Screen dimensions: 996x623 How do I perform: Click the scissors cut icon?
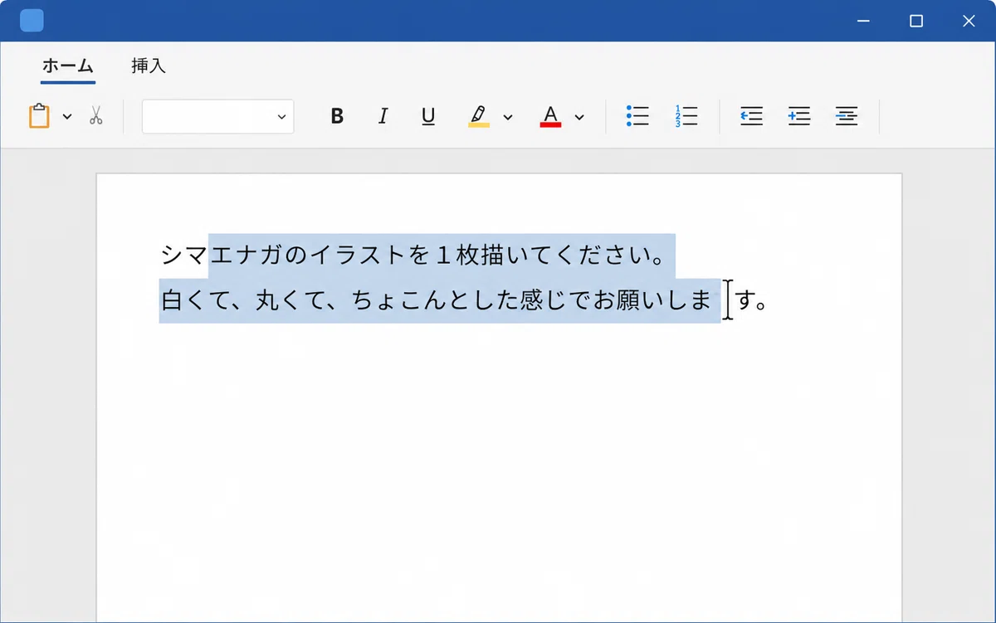(95, 116)
